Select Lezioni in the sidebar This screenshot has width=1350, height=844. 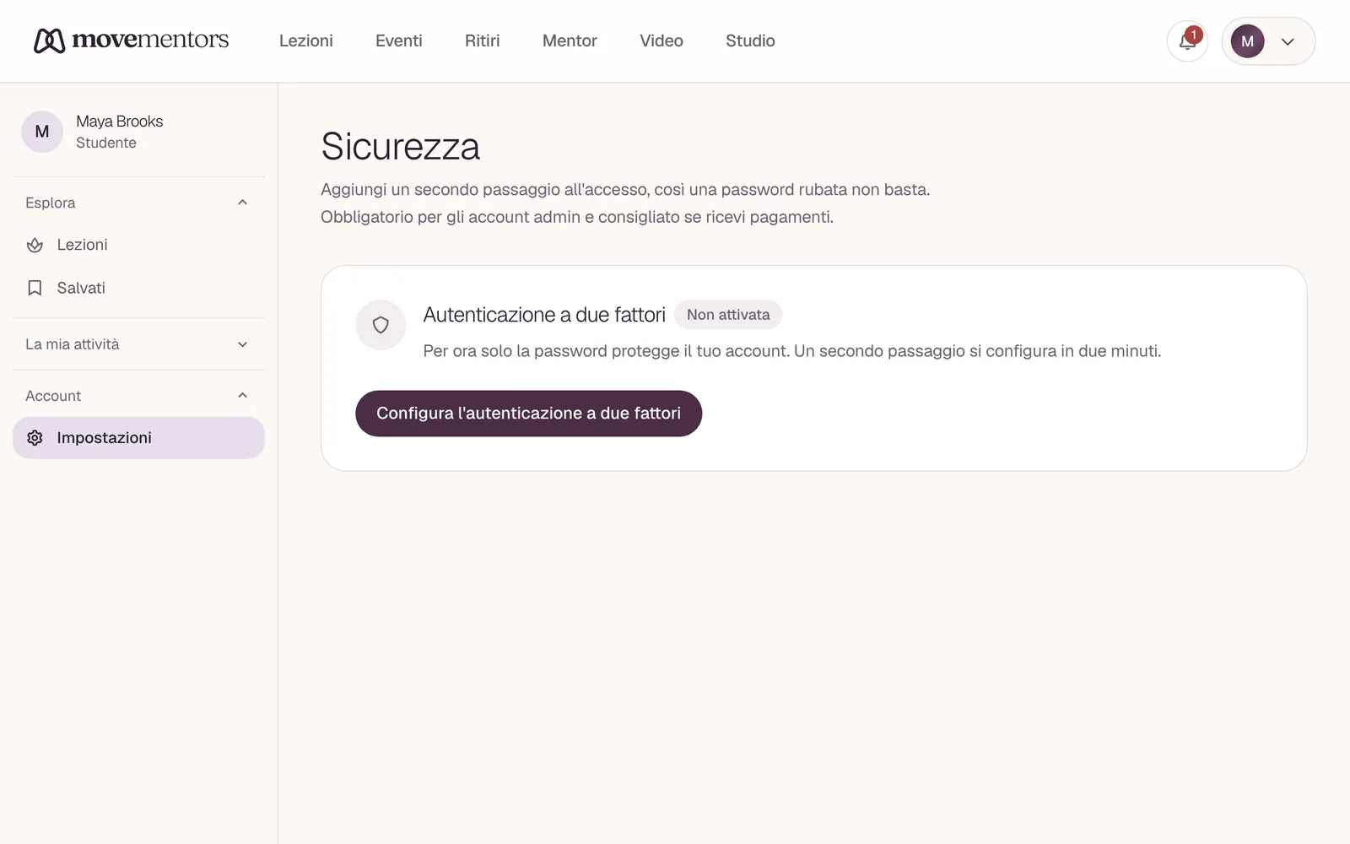[x=138, y=245]
